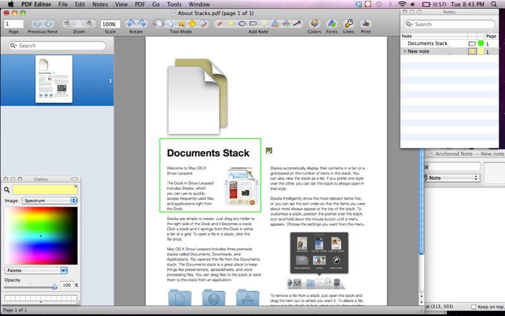Go to the next page with down arrow
Screen dimensions: 505x316
click(x=49, y=23)
